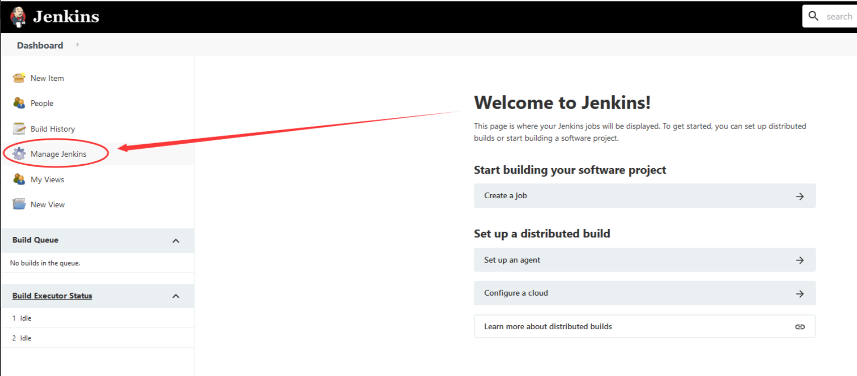Click the arrow icon on Set up an agent
The height and width of the screenshot is (376, 857).
pos(800,260)
